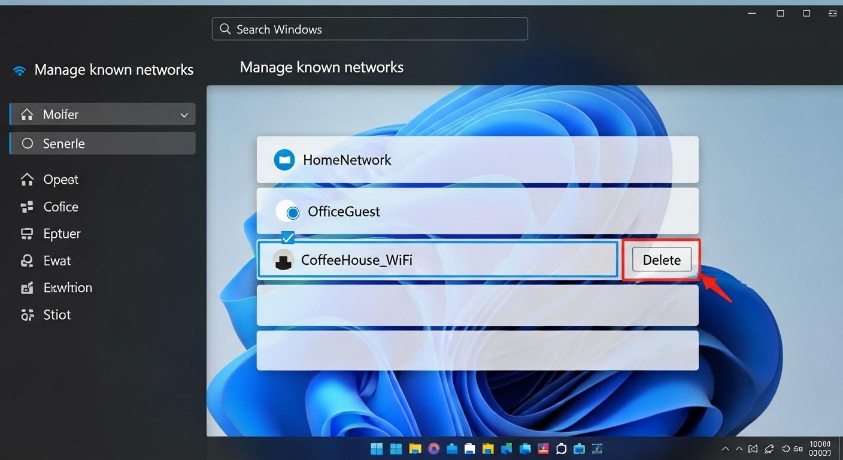Collapse the hidden icons chevron in system tray

click(725, 448)
